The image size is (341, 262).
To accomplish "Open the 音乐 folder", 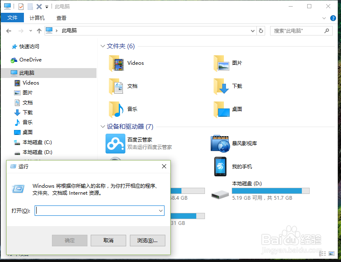I will tap(132, 109).
